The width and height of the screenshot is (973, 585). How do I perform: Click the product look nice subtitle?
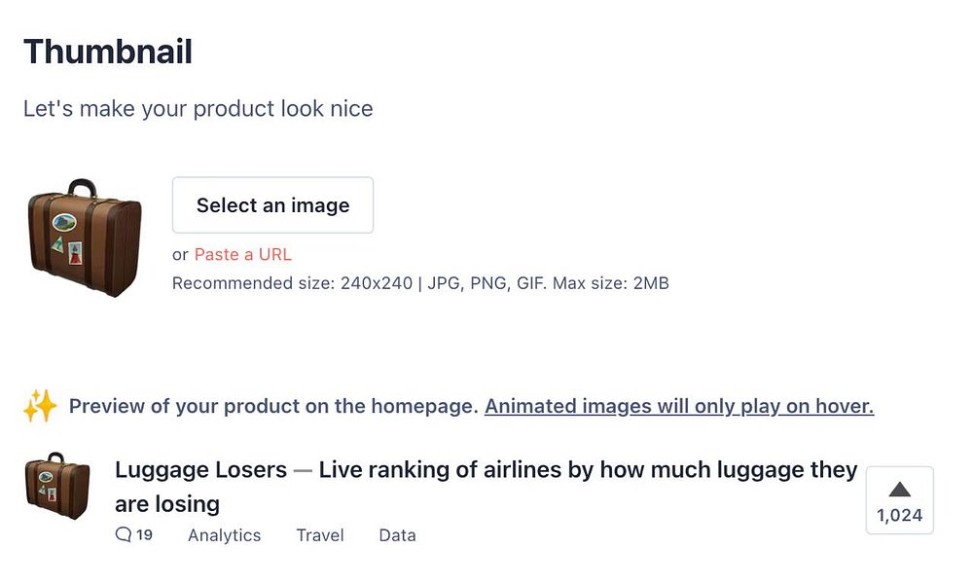(x=198, y=108)
